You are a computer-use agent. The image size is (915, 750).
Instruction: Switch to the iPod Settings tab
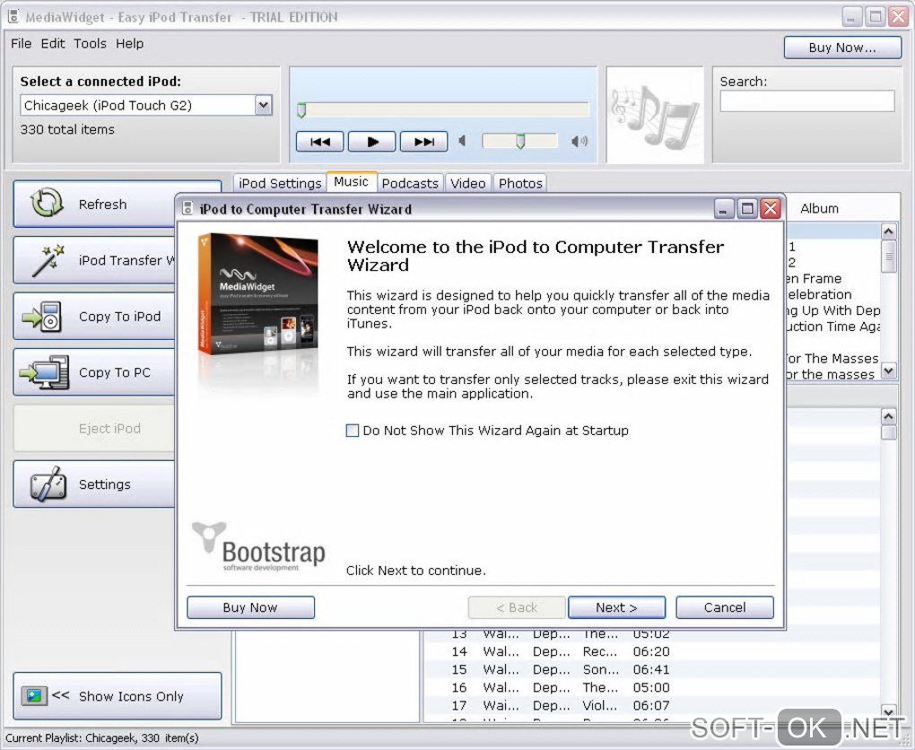tap(280, 183)
